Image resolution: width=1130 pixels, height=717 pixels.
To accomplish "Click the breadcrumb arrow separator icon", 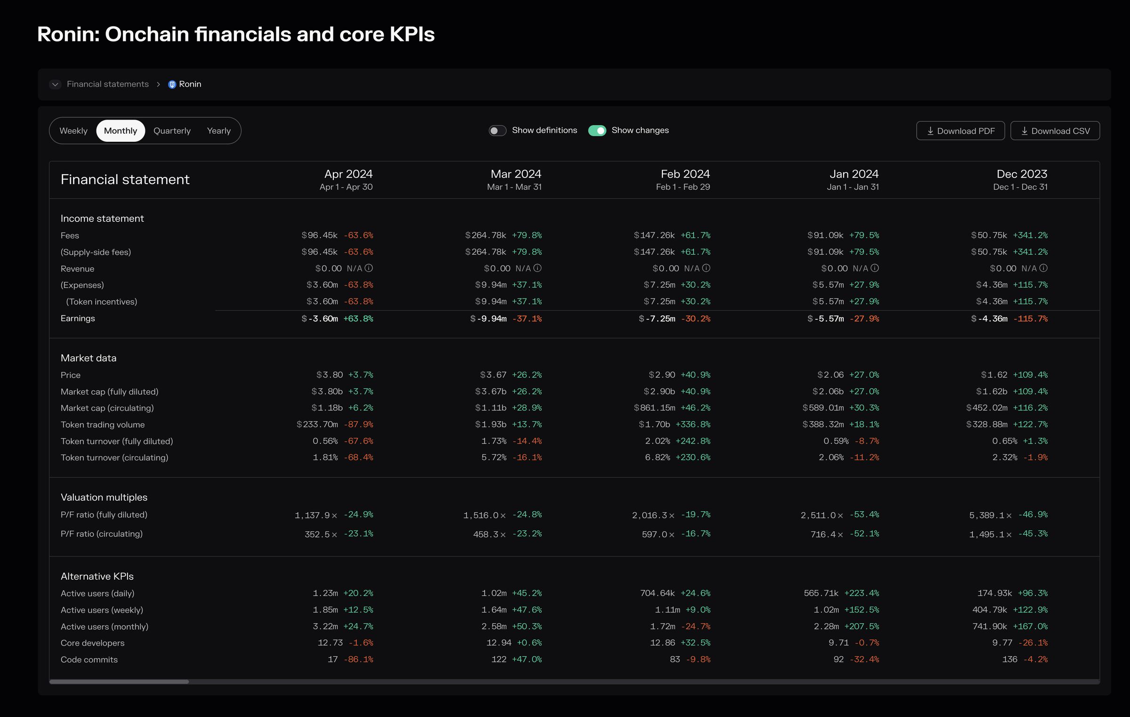I will point(158,84).
